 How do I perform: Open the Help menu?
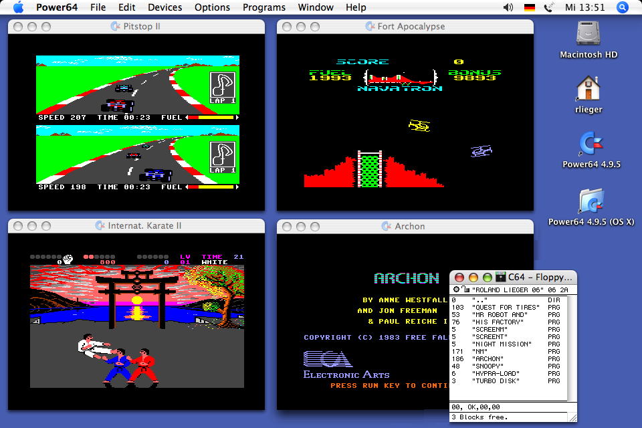[x=356, y=7]
